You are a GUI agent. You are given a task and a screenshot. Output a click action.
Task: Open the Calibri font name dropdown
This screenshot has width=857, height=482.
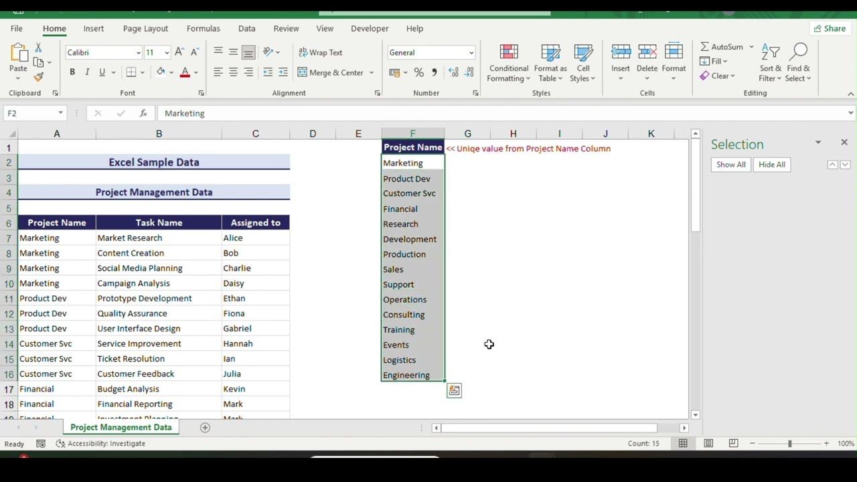pyautogui.click(x=139, y=52)
